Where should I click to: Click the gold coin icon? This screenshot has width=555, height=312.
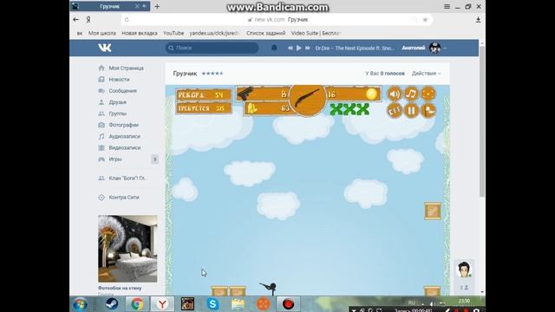371,94
